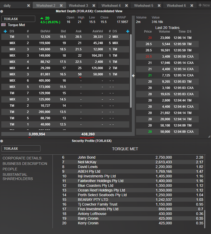Select shareholder ABEH Pty Ltd
The height and width of the screenshot is (234, 211).
pos(133,171)
